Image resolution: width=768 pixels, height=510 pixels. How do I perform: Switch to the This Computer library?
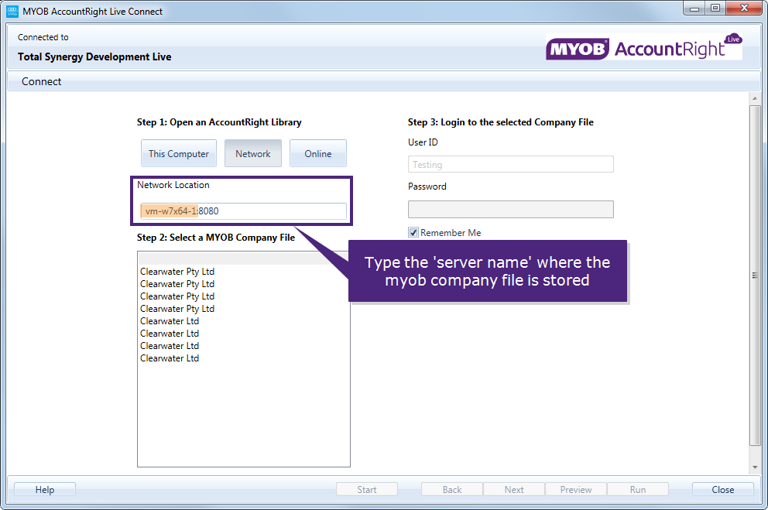point(178,153)
